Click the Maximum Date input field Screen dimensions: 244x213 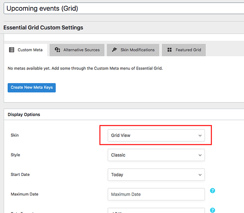click(x=156, y=194)
